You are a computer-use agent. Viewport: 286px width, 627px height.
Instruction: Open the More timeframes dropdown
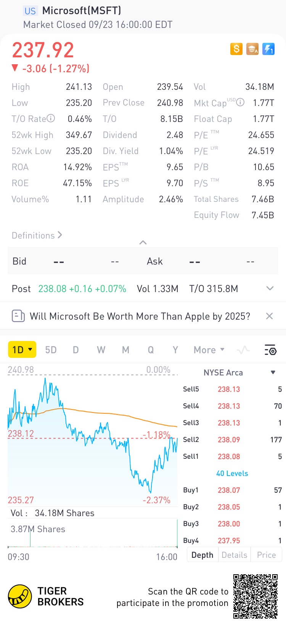coord(209,350)
